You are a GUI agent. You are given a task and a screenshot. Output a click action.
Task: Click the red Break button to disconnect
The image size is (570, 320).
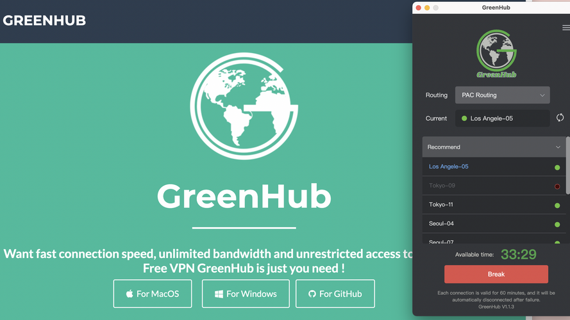pyautogui.click(x=496, y=275)
